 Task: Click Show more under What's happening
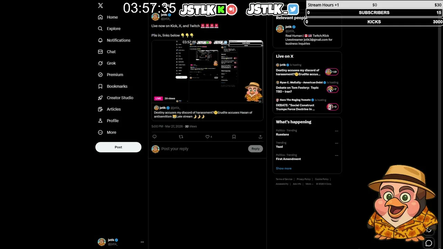coord(283,168)
